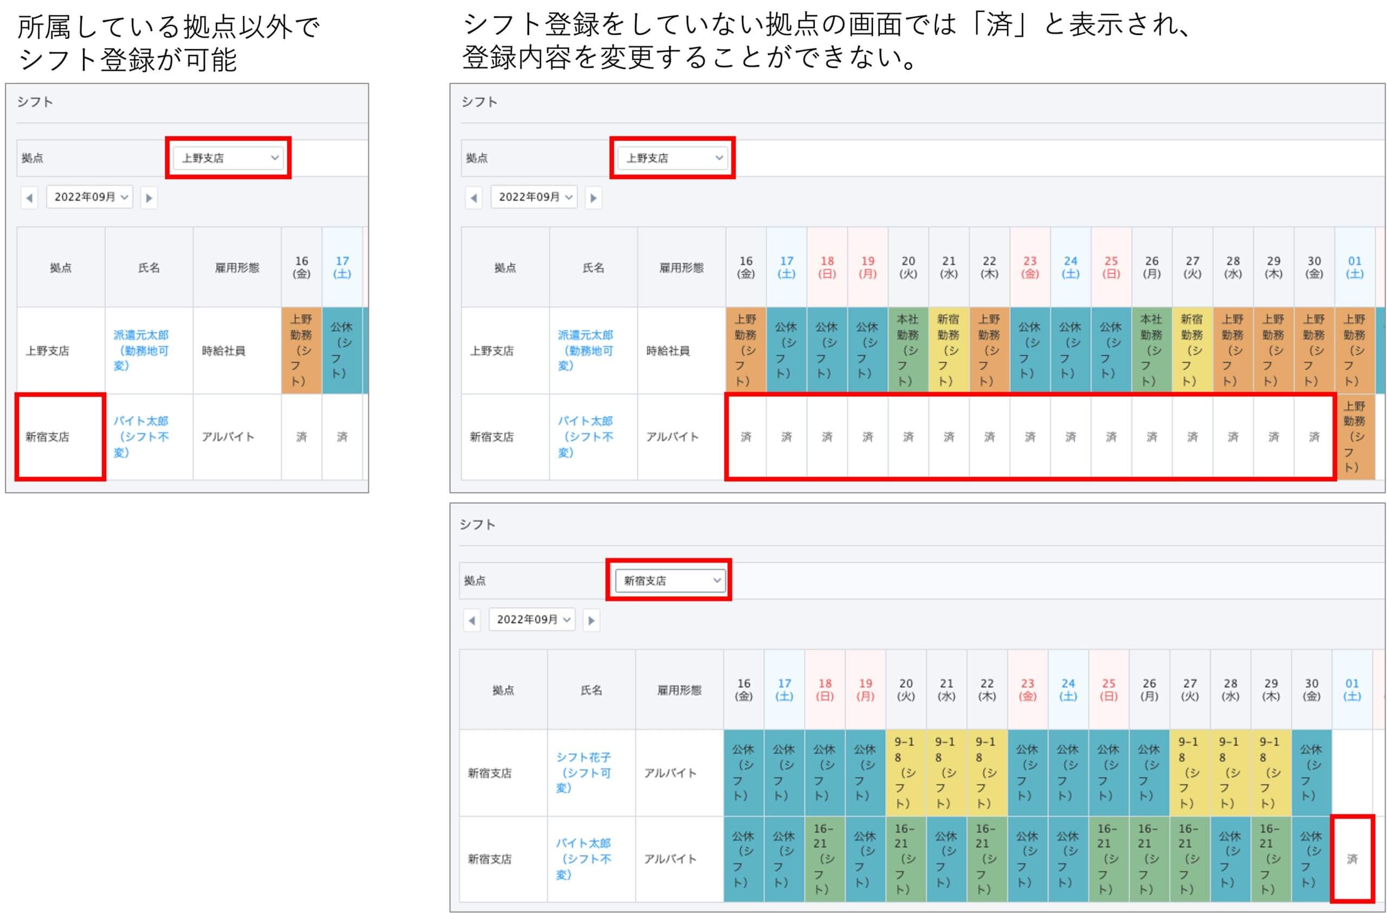Click previous month arrow in top-right panel
1387x913 pixels.
pyautogui.click(x=474, y=198)
